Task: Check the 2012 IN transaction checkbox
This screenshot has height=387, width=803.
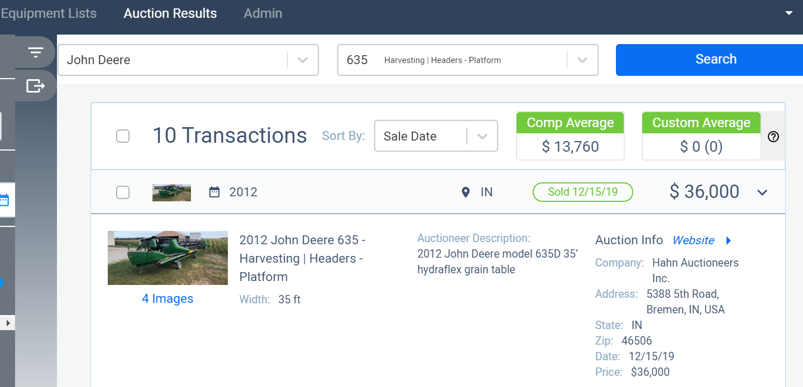Action: 123,192
